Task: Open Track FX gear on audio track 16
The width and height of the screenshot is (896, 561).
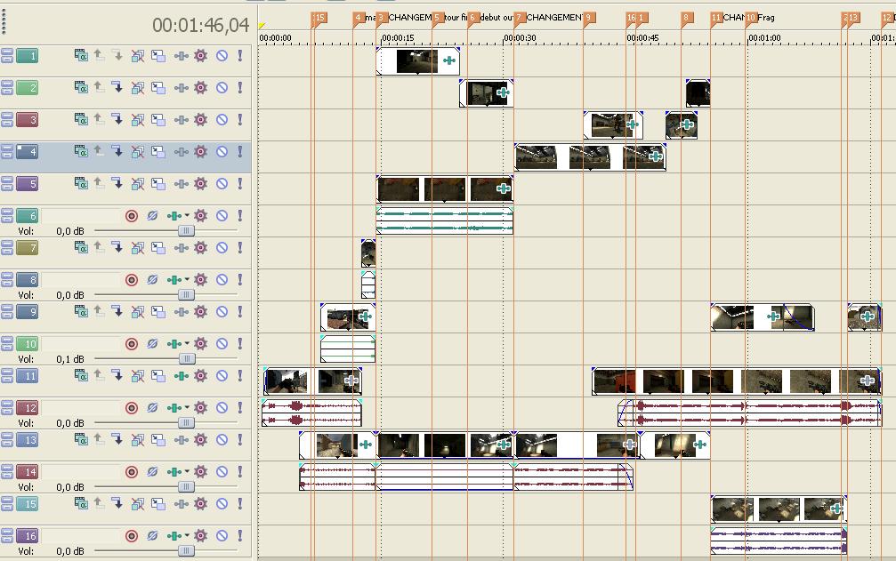Action: click(200, 534)
